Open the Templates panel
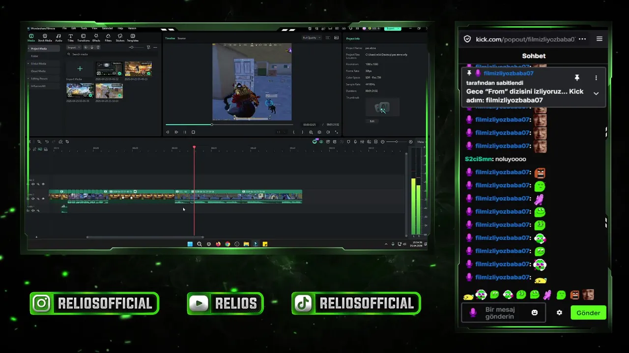 [133, 38]
